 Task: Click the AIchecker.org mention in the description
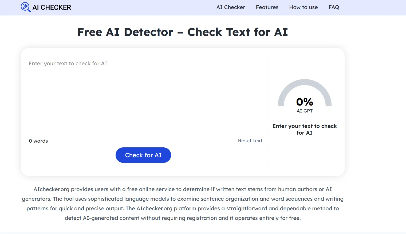(51, 189)
